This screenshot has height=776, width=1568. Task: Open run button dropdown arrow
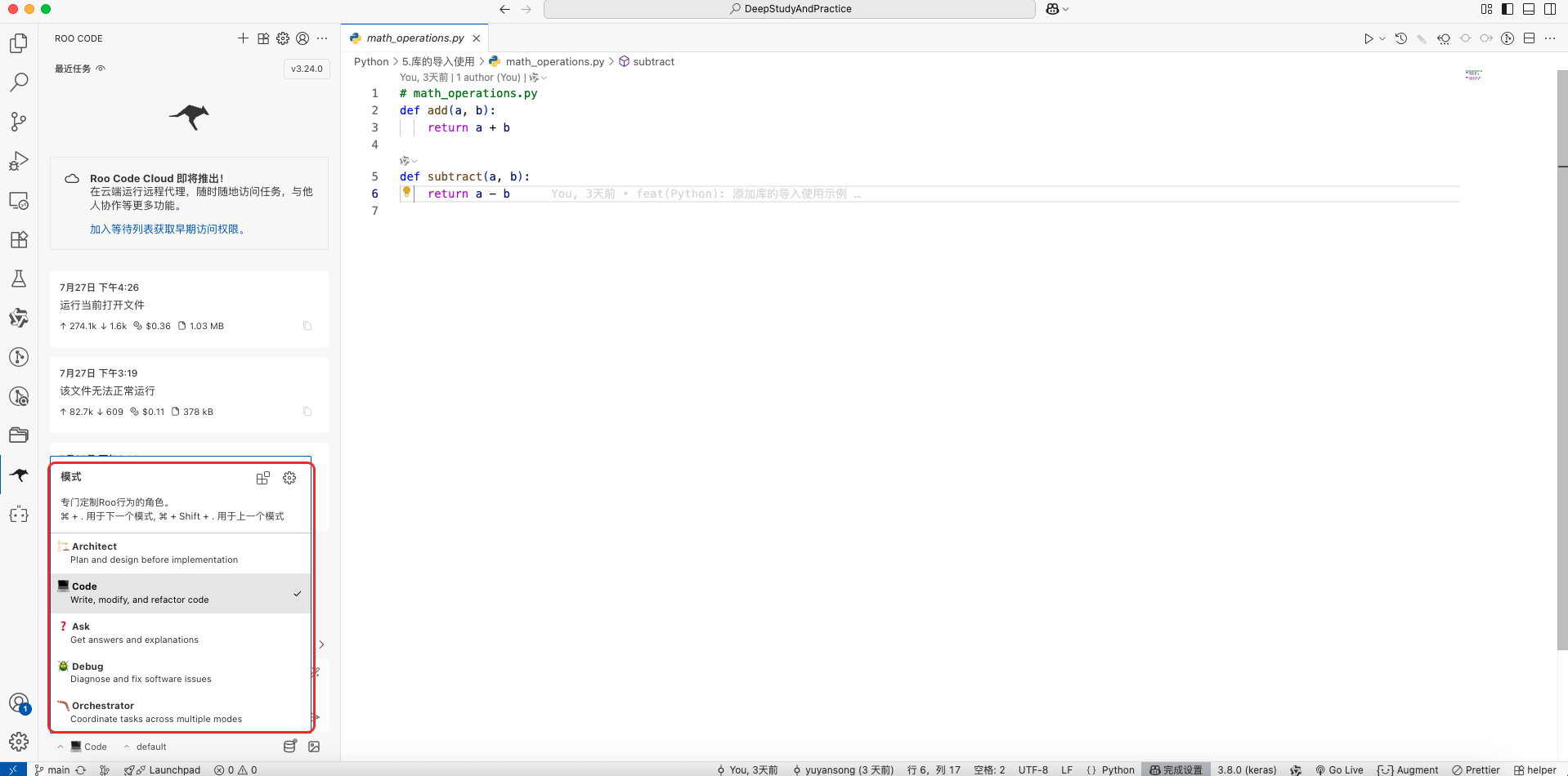coord(1382,38)
